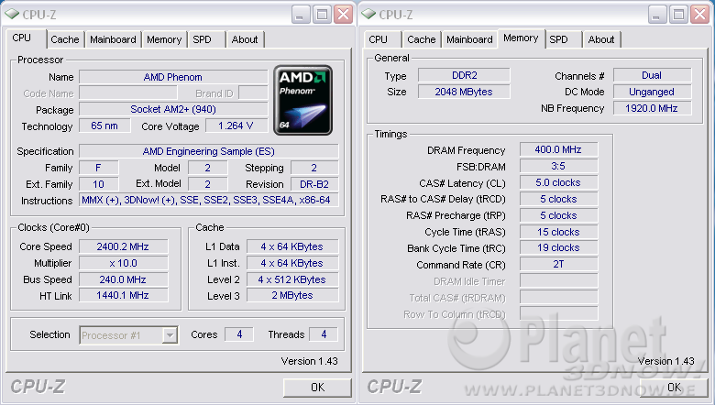Open Mainboard tab in left window
Screen dimensions: 715x405
pyautogui.click(x=114, y=39)
